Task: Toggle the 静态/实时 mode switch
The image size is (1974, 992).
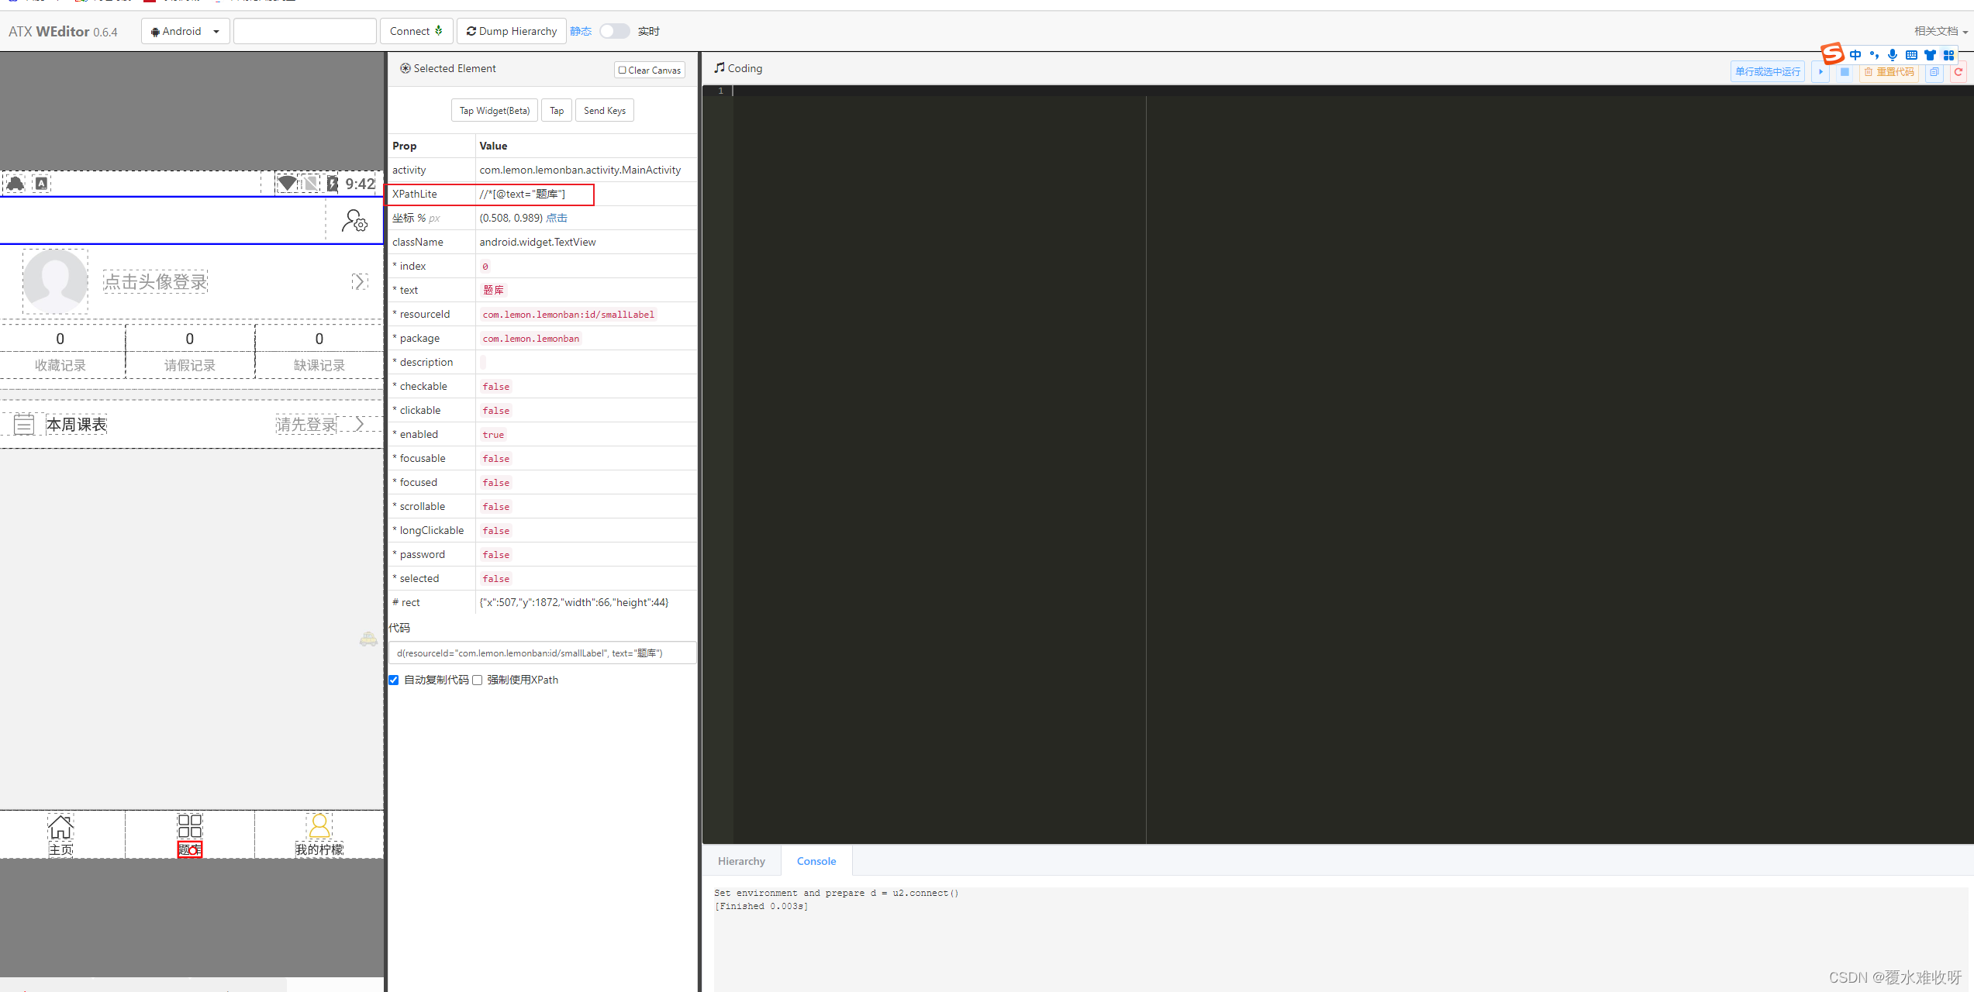Action: [614, 31]
